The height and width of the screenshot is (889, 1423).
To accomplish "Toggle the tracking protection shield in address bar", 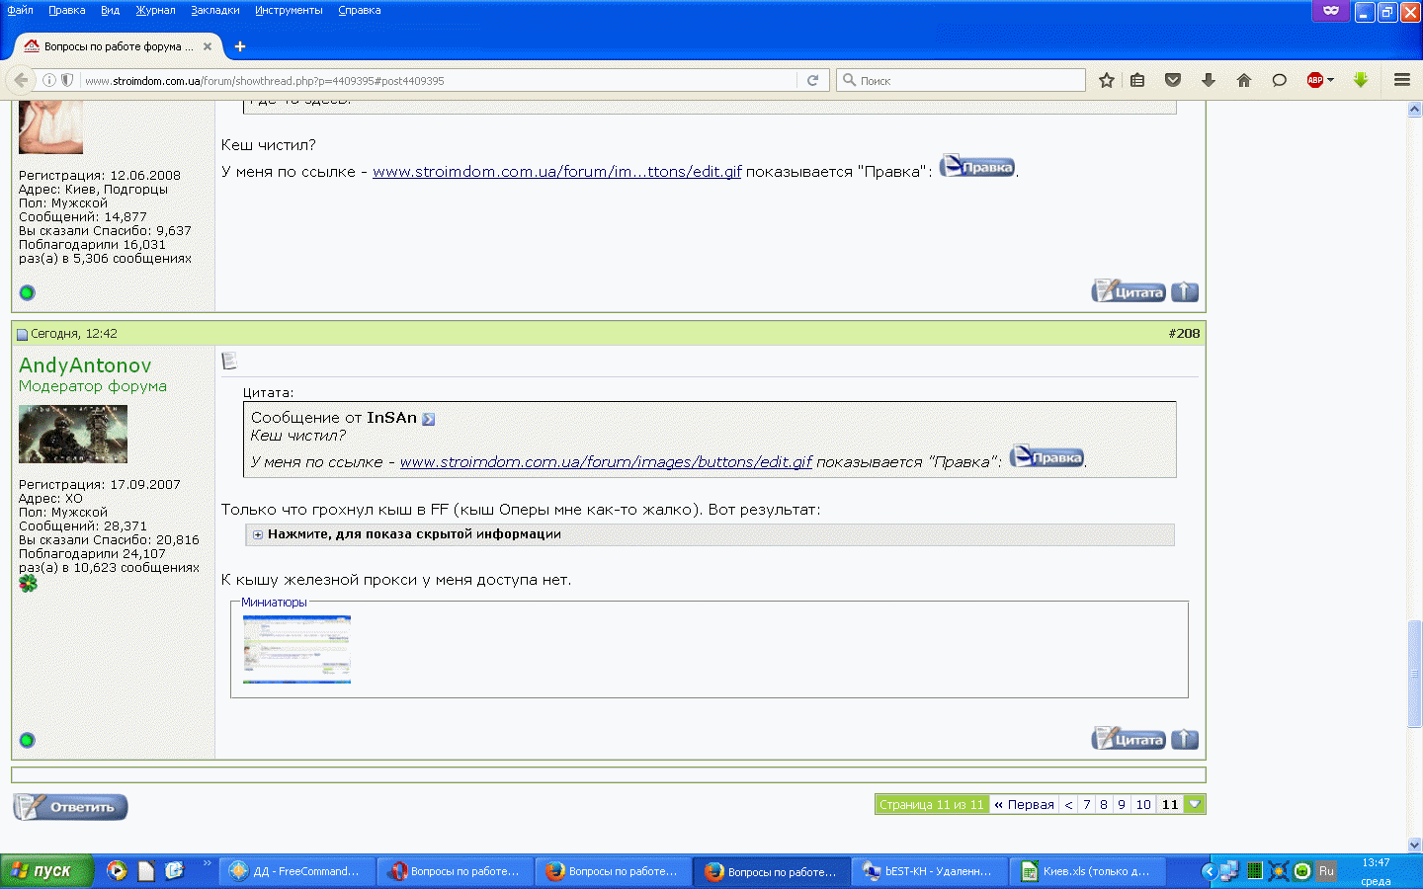I will tap(68, 80).
